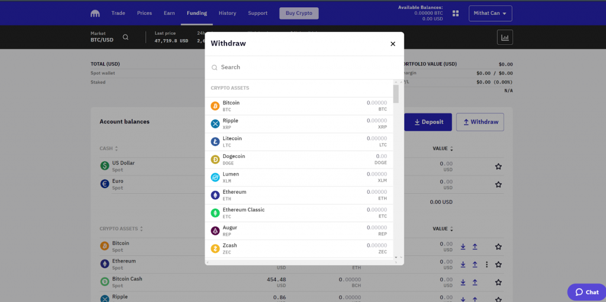Go to the Funding tab
The width and height of the screenshot is (606, 302).
point(196,13)
